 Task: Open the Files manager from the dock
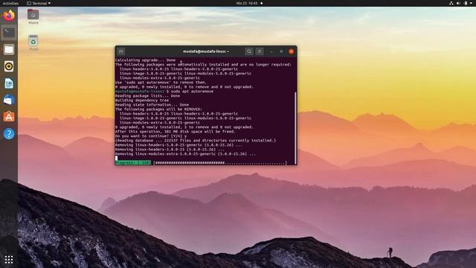(x=9, y=49)
